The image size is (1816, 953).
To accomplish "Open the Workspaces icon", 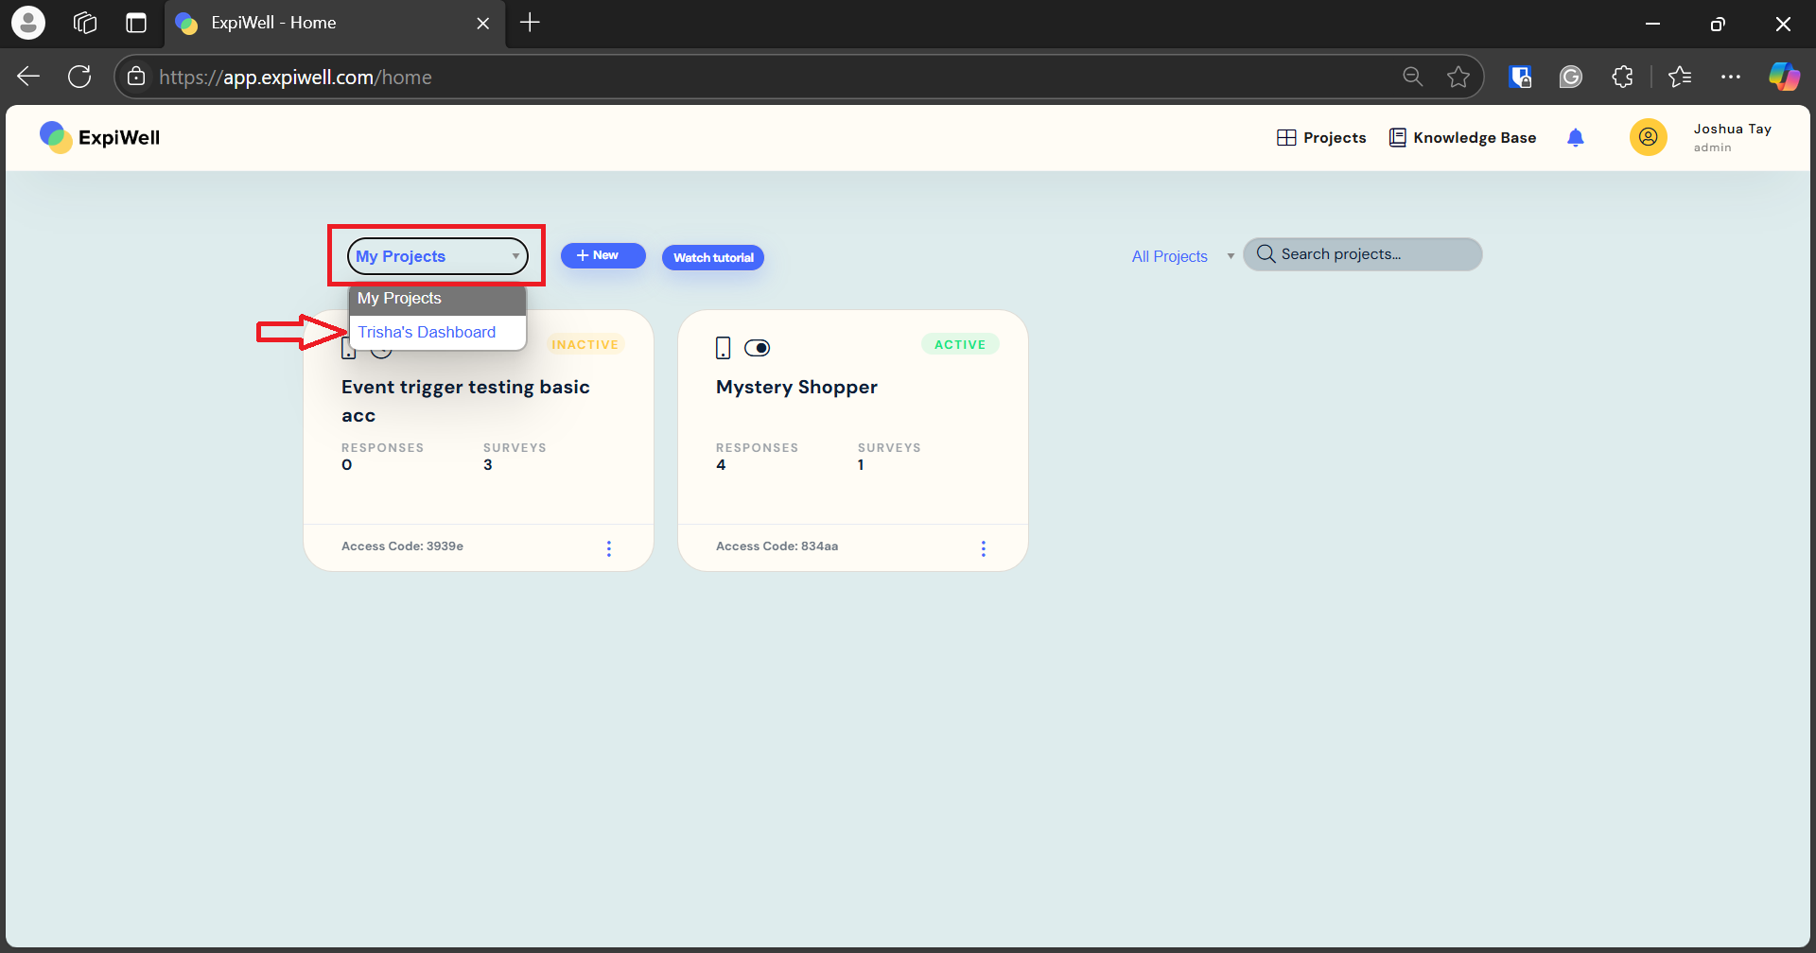I will [x=85, y=23].
